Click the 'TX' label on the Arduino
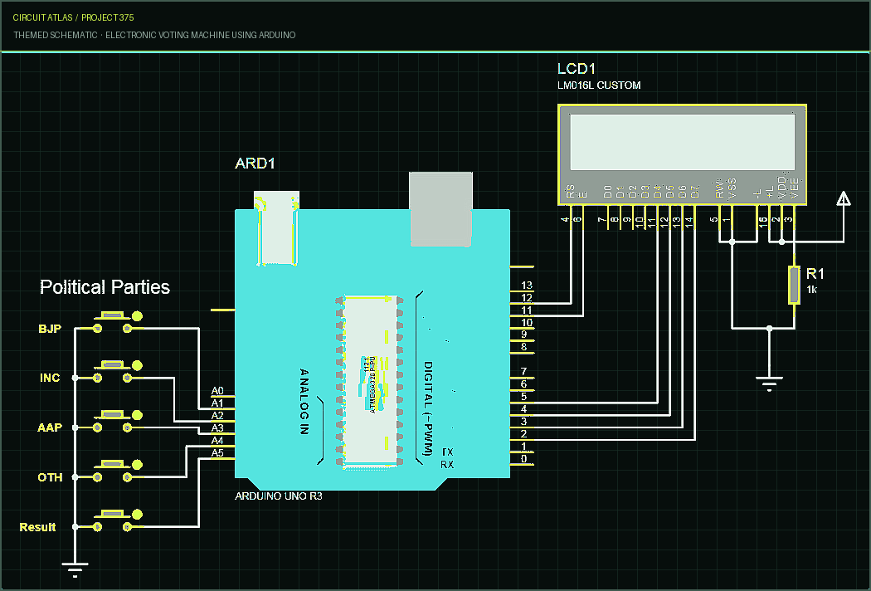 click(448, 452)
